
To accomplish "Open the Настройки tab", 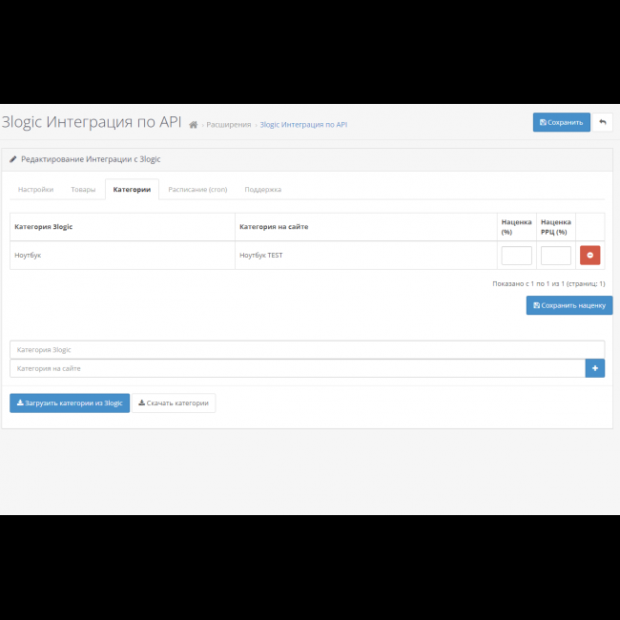I will 35,190.
